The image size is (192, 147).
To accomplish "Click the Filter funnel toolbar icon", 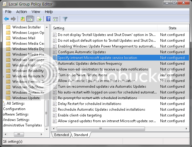I will tap(65, 19).
